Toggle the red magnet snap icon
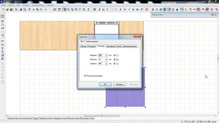Viewport: 219px width, 123px height. coord(203,10)
